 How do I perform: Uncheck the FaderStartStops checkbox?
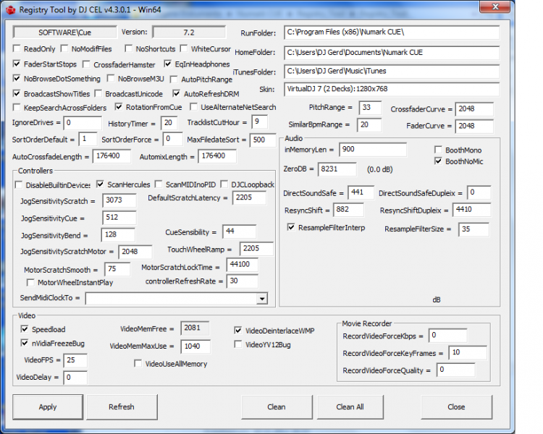click(x=17, y=64)
